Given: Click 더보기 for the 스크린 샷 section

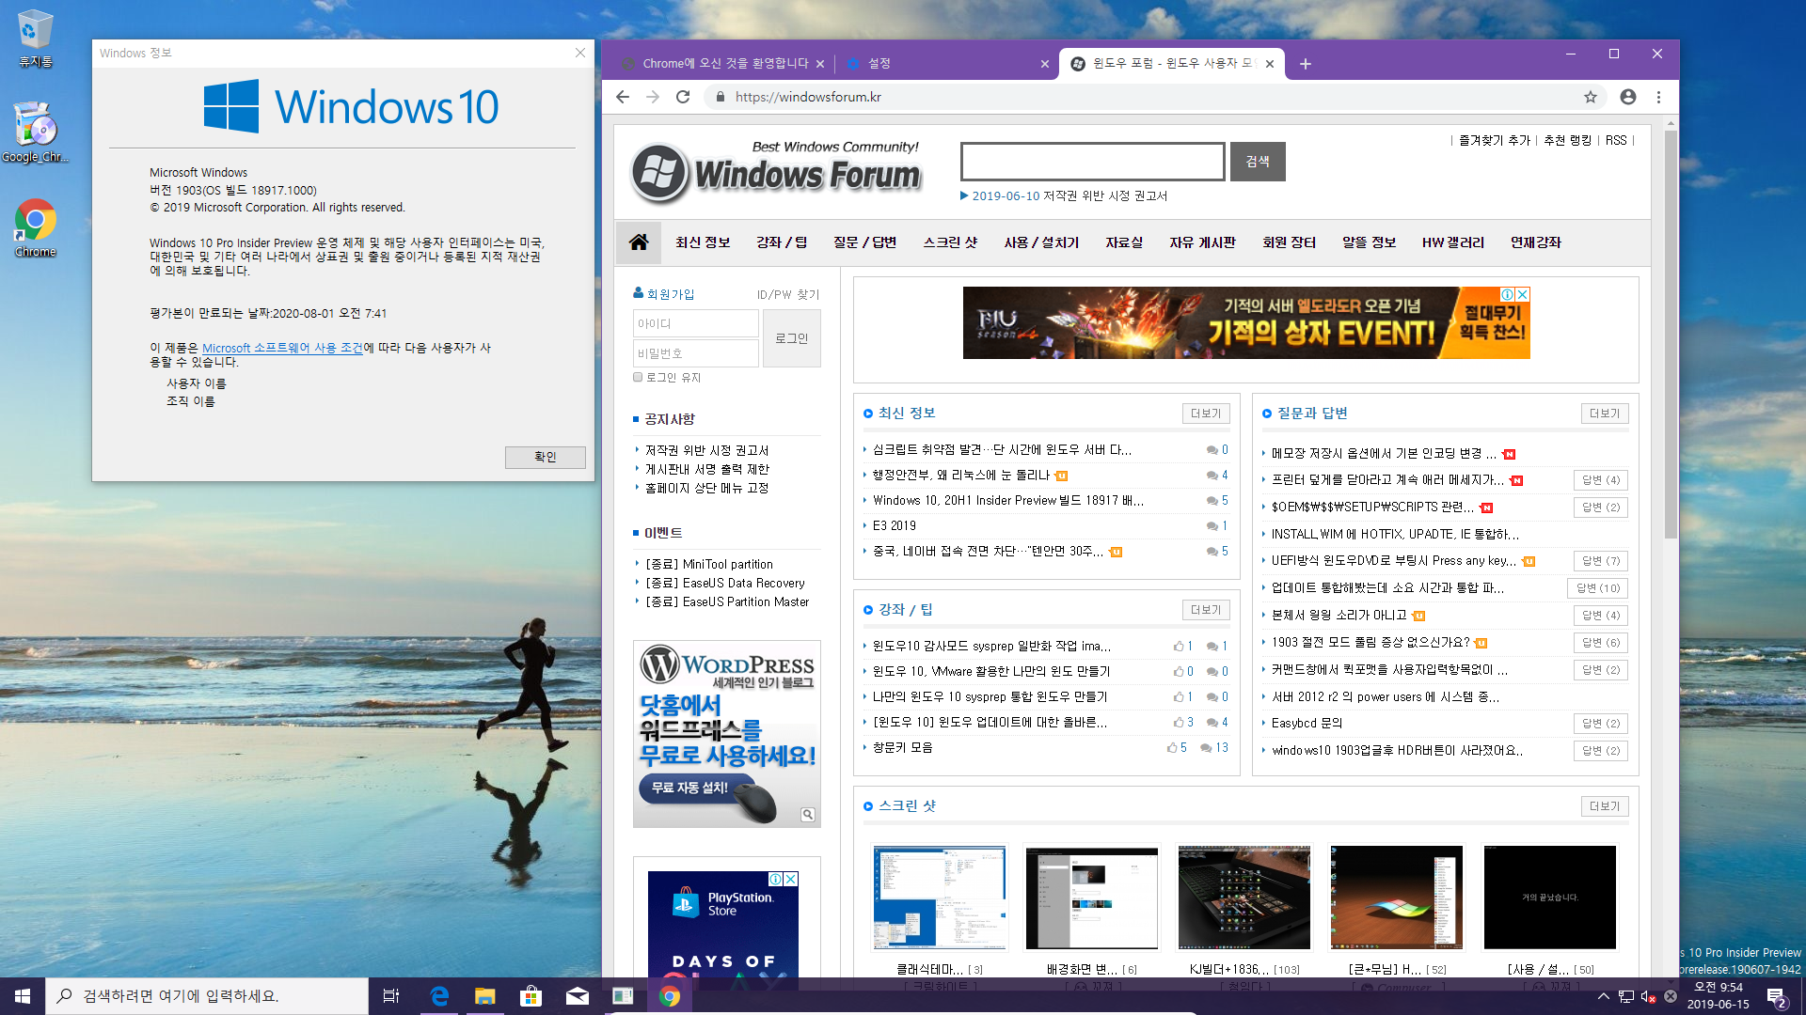Looking at the screenshot, I should click(1605, 806).
